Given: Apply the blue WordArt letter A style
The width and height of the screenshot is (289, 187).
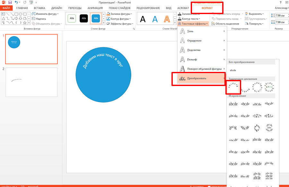Looking at the screenshot, I should point(155,19).
